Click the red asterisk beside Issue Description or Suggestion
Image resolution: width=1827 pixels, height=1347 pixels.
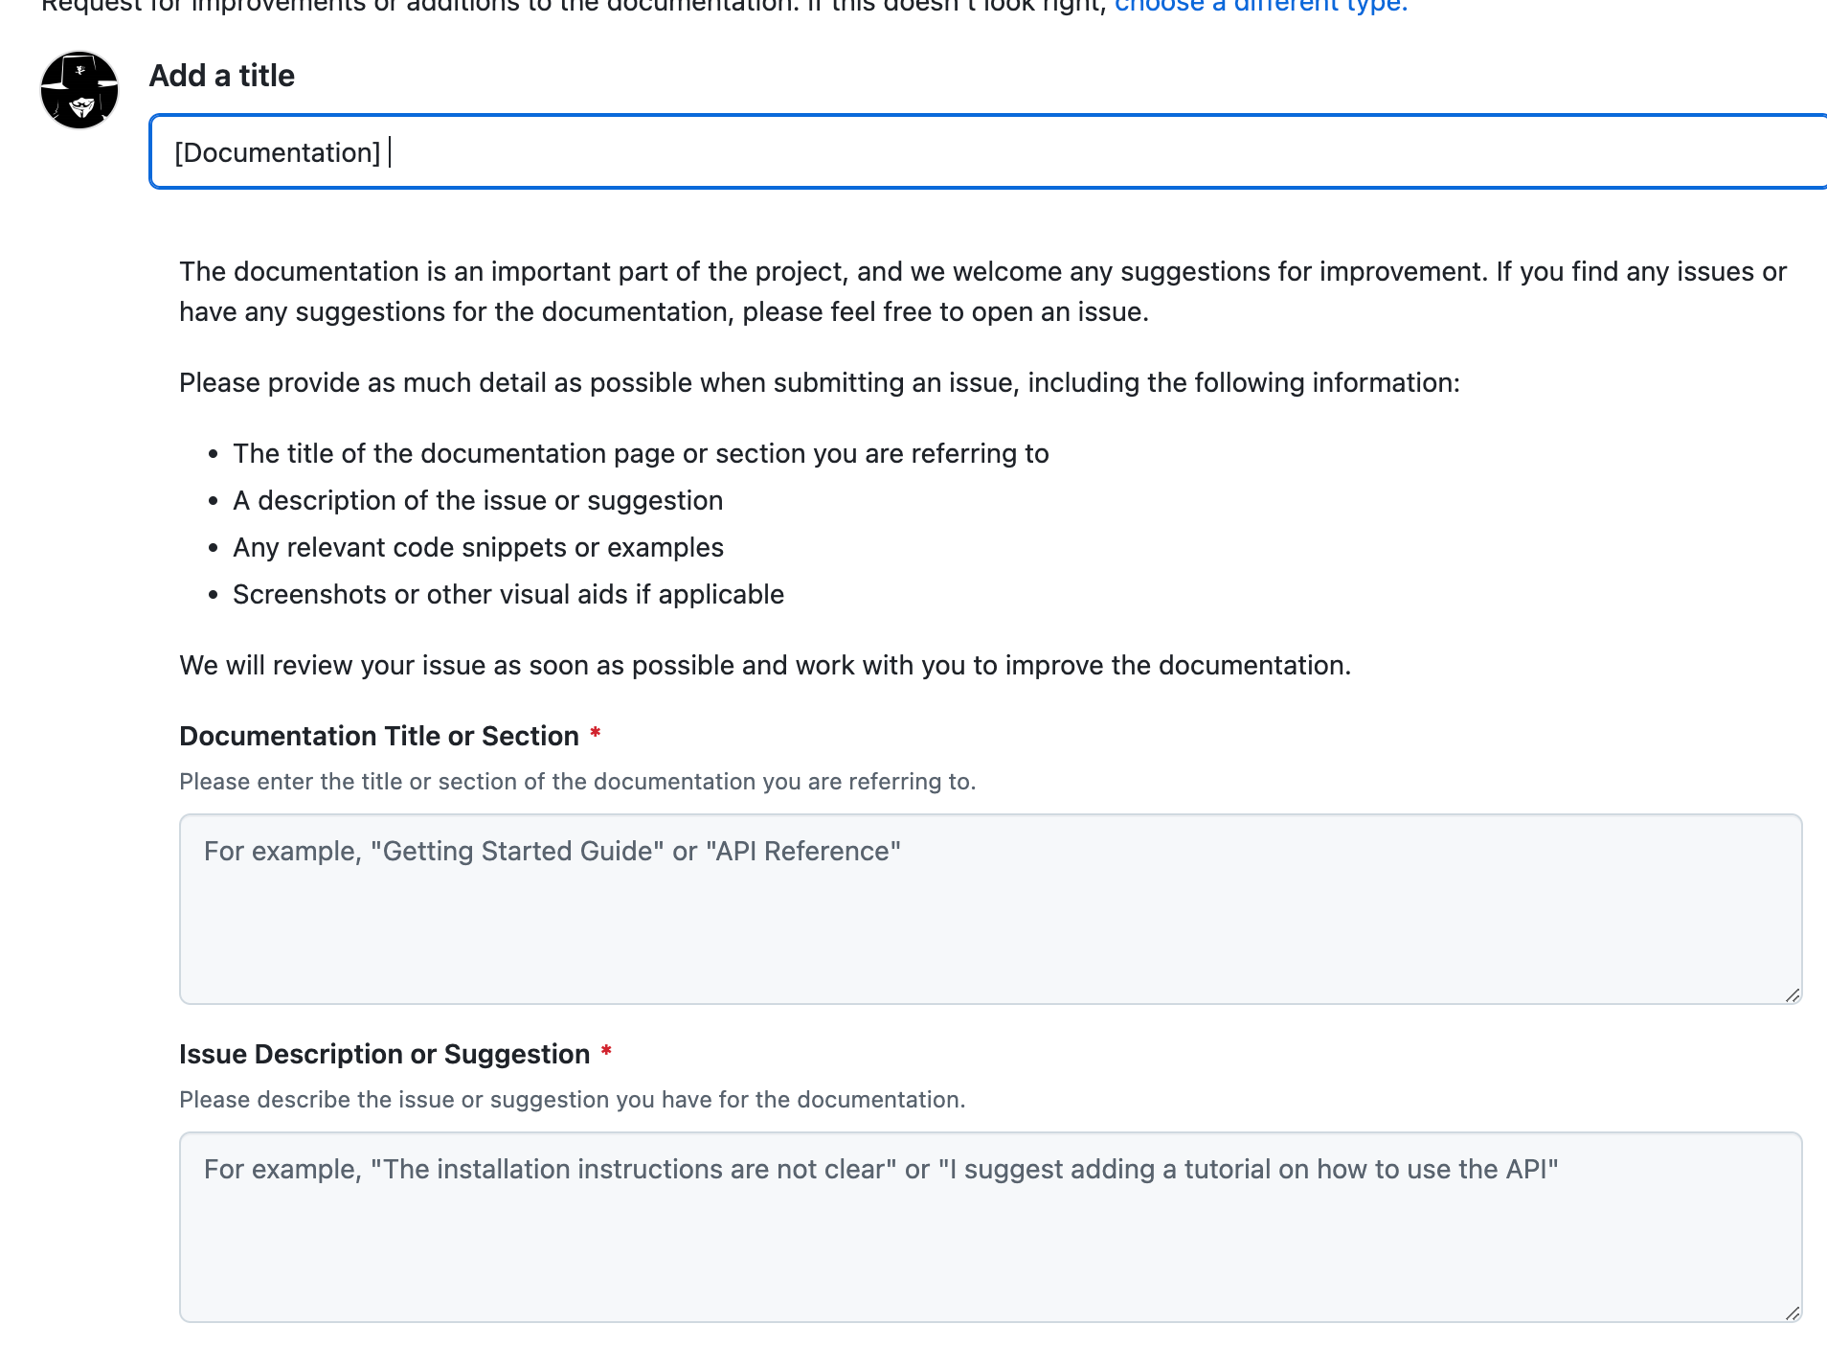(606, 1053)
